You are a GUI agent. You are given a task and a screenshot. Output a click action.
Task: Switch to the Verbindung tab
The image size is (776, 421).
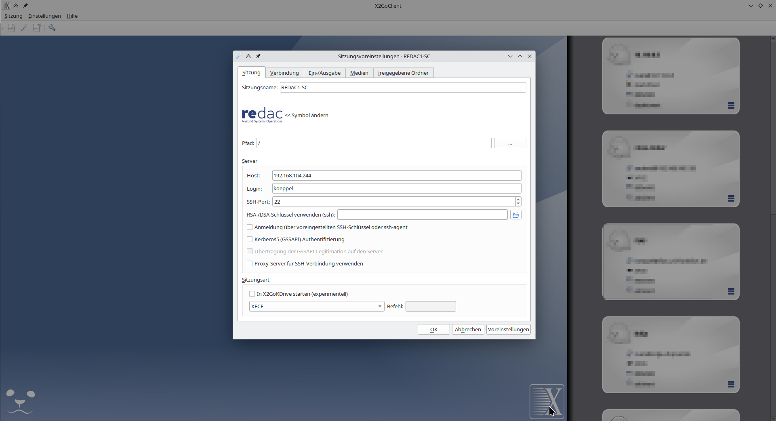[x=284, y=73]
